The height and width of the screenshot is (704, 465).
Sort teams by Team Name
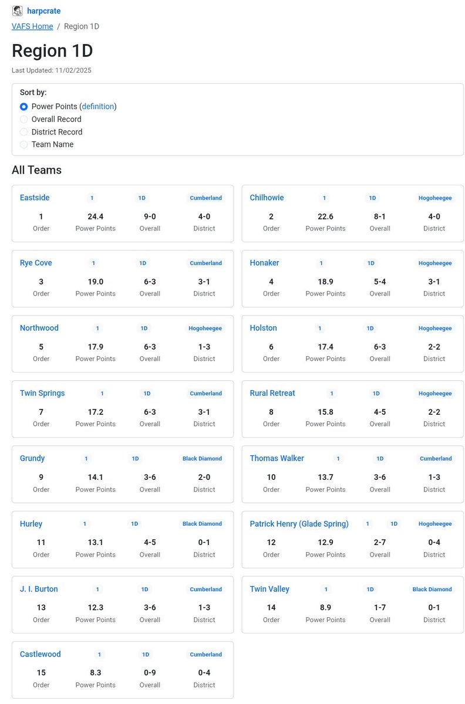pyautogui.click(x=23, y=144)
